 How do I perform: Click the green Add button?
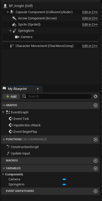pos(11,96)
